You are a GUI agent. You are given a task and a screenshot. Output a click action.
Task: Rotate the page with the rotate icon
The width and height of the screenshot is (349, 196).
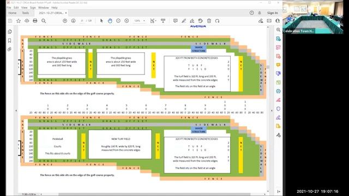[x=217, y=21]
